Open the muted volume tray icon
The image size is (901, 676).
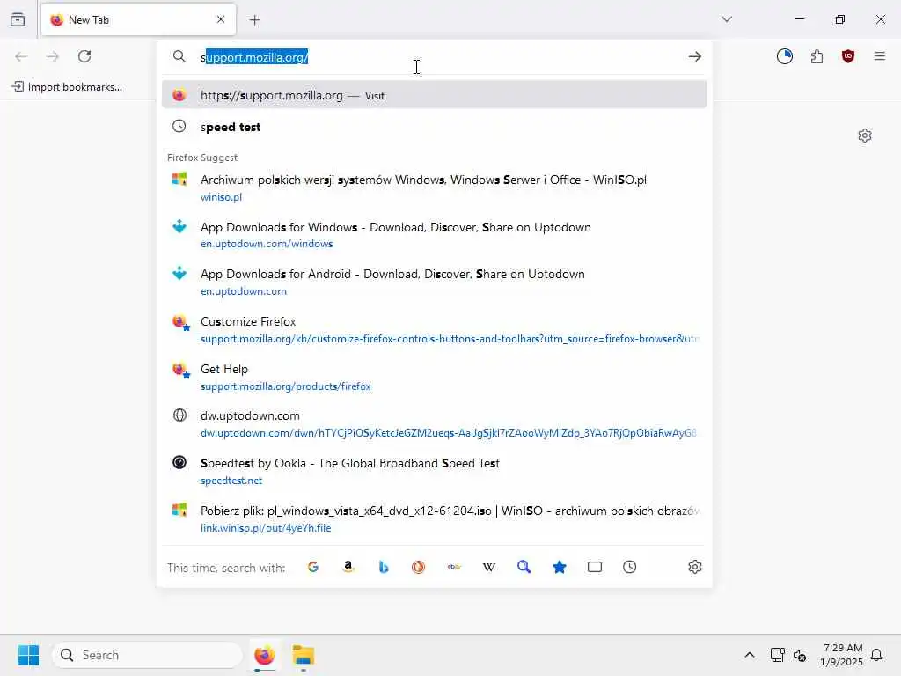click(799, 655)
